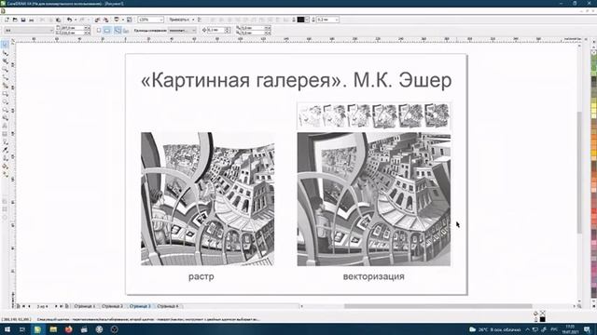Image resolution: width=597 pixels, height=335 pixels.
Task: Select the Pick tool
Action: (x=5, y=45)
